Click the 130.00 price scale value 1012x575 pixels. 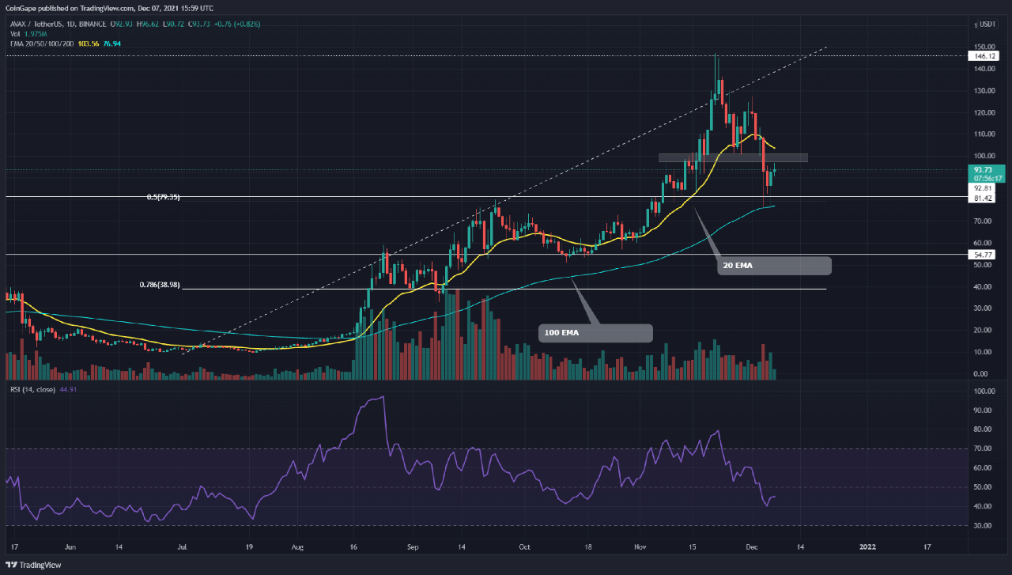point(986,91)
